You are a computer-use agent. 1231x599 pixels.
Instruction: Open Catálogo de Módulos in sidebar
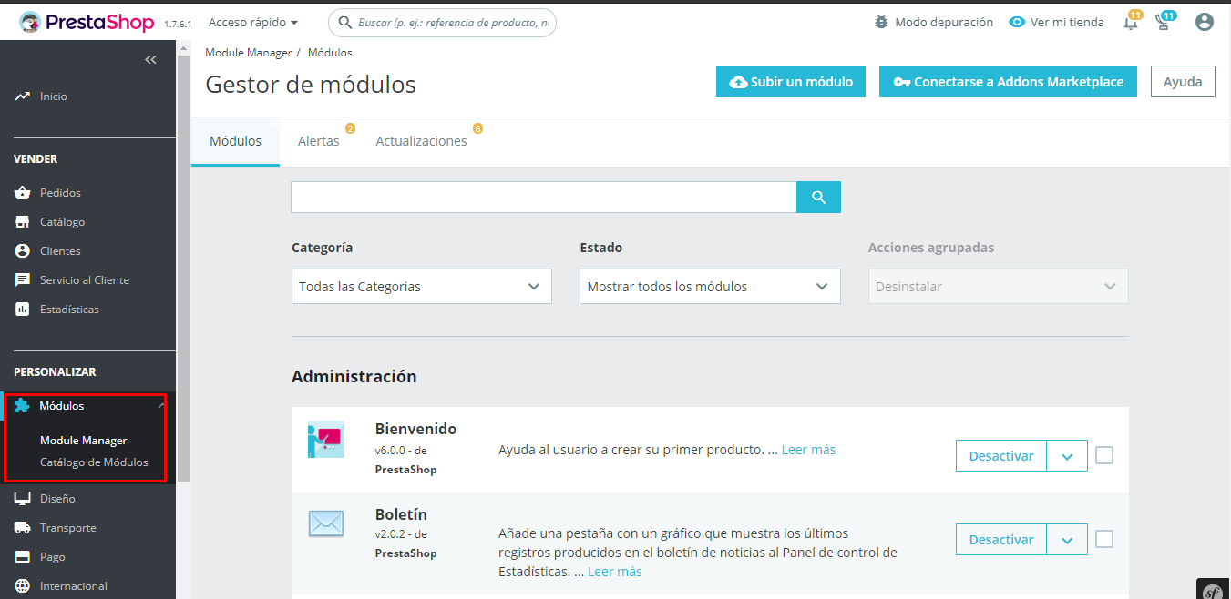point(94,462)
